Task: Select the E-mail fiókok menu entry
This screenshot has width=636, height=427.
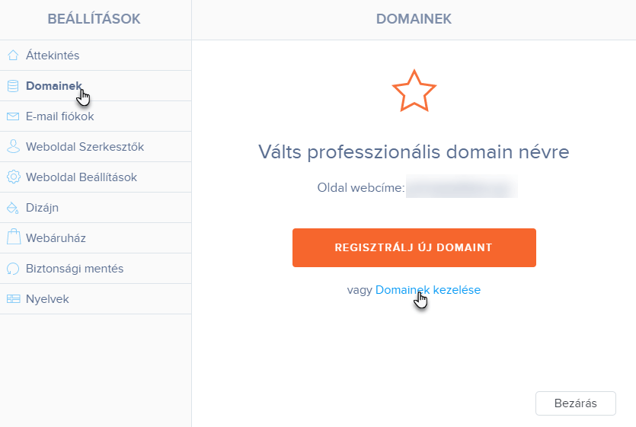Action: coord(96,116)
